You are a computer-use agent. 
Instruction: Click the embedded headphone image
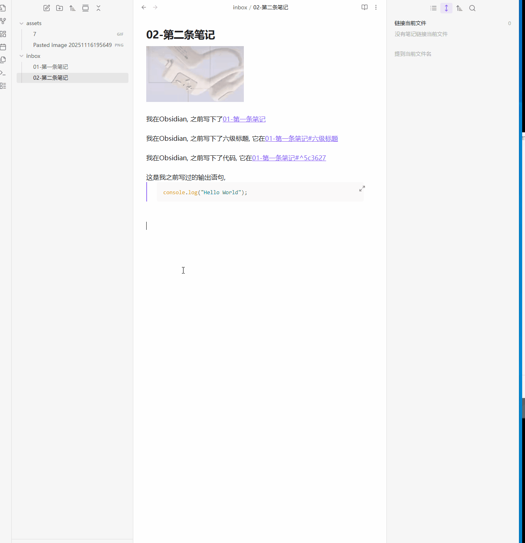(195, 74)
